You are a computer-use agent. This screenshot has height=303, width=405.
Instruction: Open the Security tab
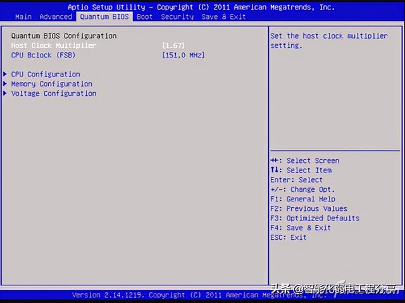177,17
